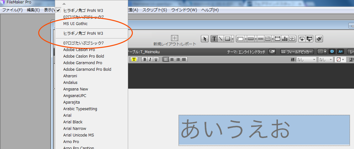Select the Rectangle shape tool

pyautogui.click(x=227, y=39)
